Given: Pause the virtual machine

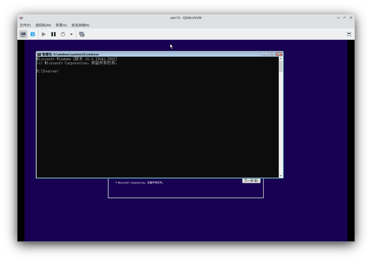Looking at the screenshot, I should pos(53,34).
